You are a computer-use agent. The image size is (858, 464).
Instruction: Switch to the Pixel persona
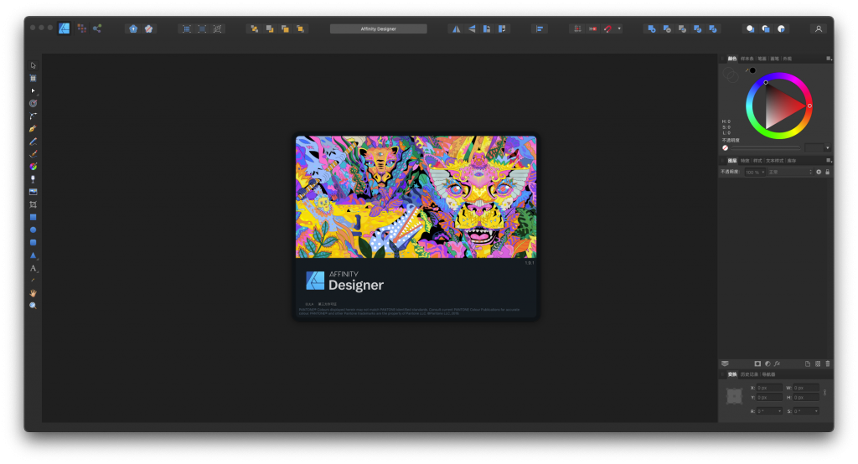click(x=81, y=28)
